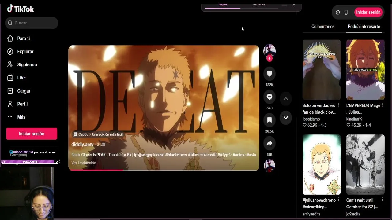Open comments via speech bubble icon
Screen dimensions: 392x220
[x=269, y=97]
